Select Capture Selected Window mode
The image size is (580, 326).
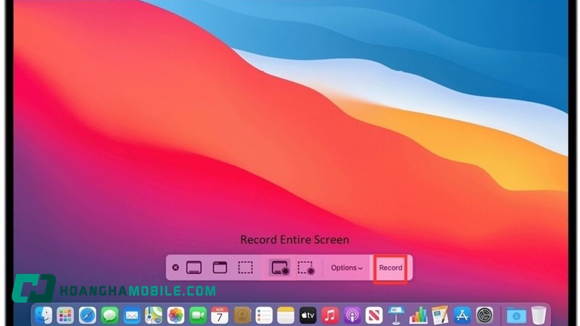pyautogui.click(x=220, y=267)
